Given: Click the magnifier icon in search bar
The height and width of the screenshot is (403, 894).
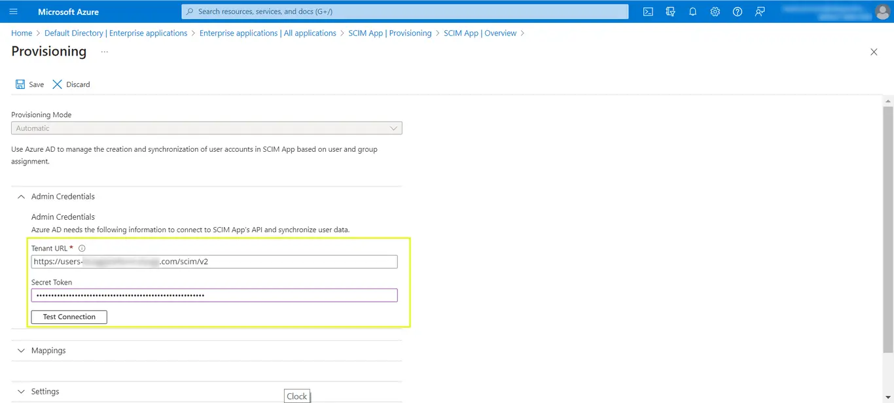Looking at the screenshot, I should pyautogui.click(x=190, y=12).
